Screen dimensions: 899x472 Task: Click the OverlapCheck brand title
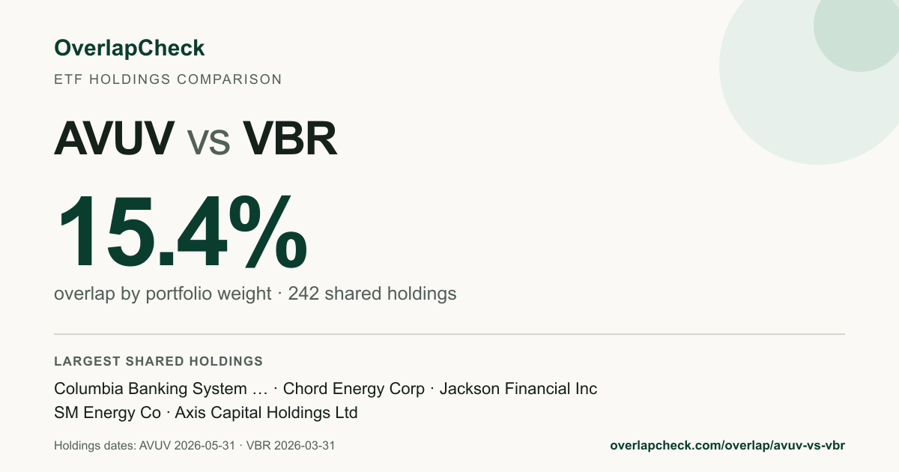[129, 49]
